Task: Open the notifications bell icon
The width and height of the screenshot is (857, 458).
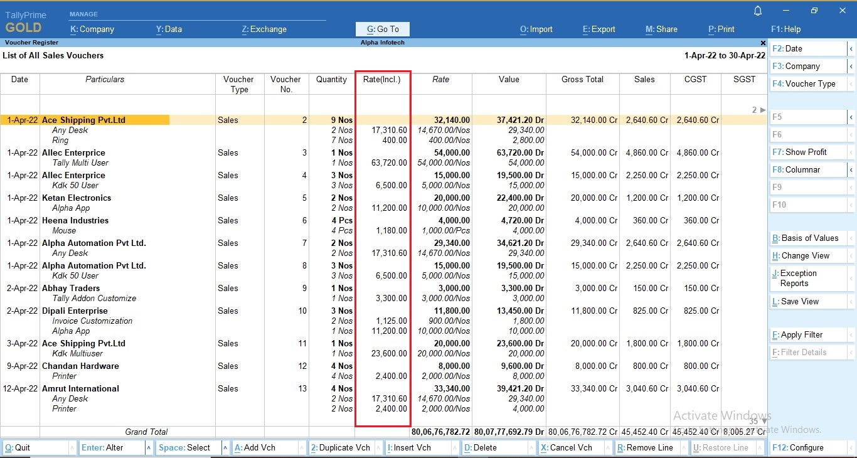Action: (757, 10)
